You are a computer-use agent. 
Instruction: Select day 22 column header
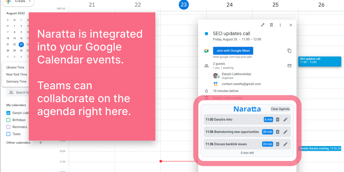click(x=138, y=5)
